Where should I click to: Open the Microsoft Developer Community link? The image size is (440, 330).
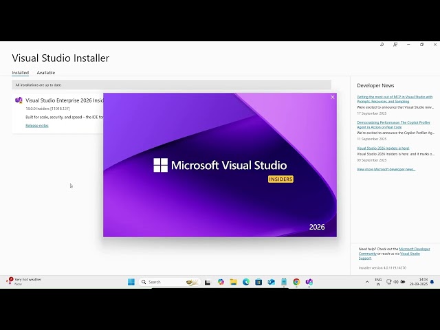click(394, 251)
